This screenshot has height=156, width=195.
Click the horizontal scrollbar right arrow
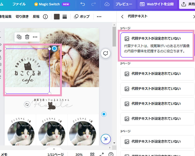tap(110, 148)
